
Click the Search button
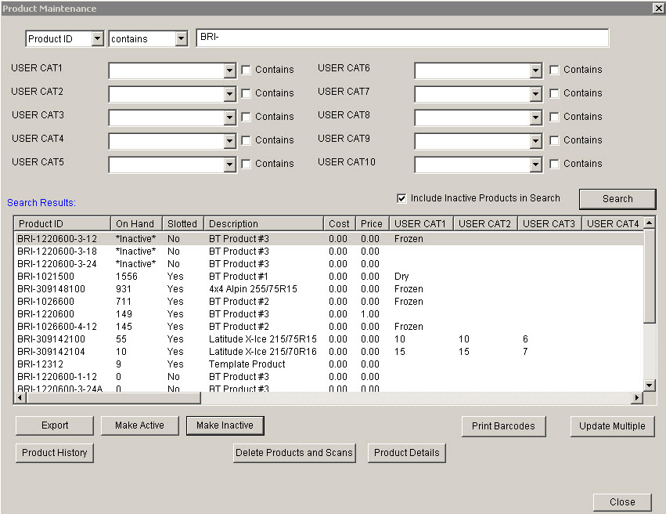click(x=617, y=199)
